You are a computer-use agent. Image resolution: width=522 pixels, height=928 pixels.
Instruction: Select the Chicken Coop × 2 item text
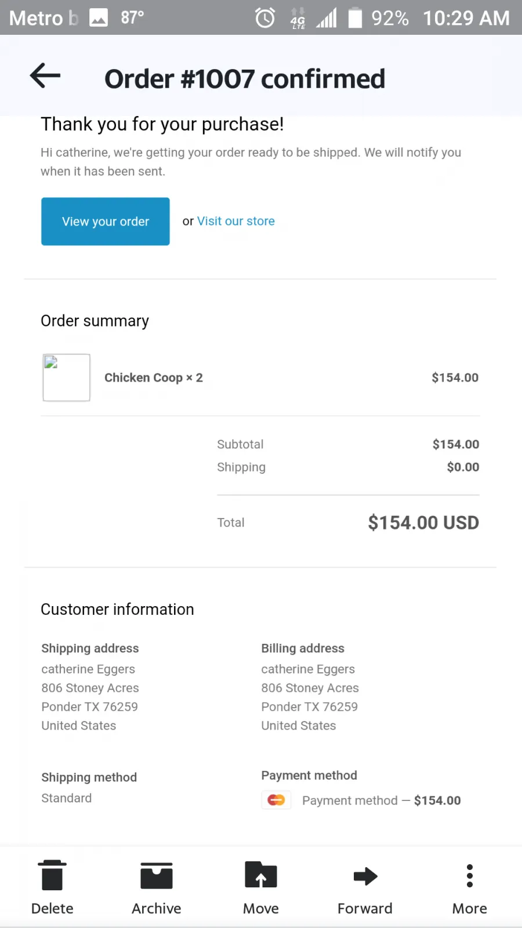click(154, 378)
